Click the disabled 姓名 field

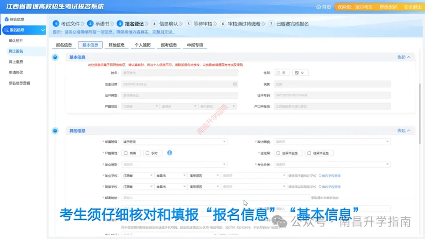(x=180, y=73)
